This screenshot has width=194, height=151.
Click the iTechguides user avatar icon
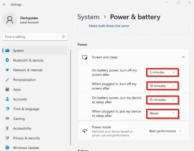tap(10, 20)
